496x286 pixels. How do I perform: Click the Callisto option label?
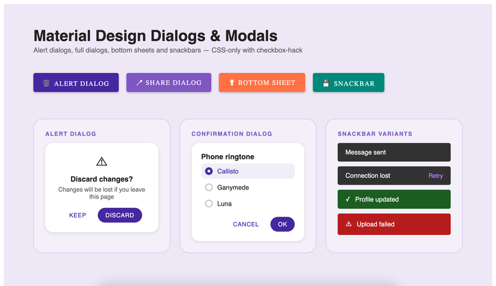pyautogui.click(x=228, y=171)
